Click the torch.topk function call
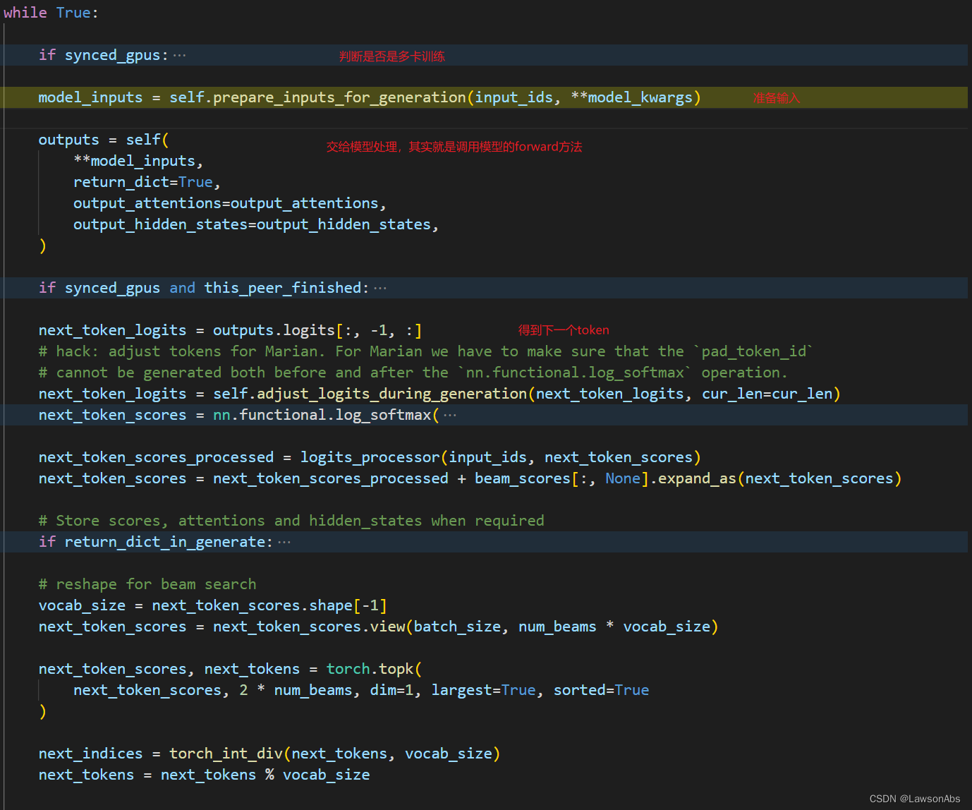The image size is (972, 810). coord(370,669)
